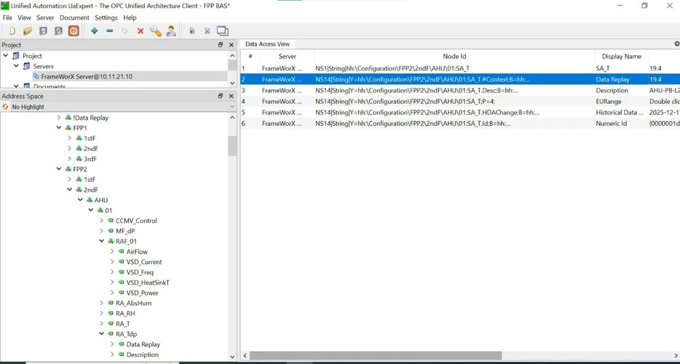The height and width of the screenshot is (364, 680).
Task: Open server settings via the wrench icon
Action: (x=155, y=31)
